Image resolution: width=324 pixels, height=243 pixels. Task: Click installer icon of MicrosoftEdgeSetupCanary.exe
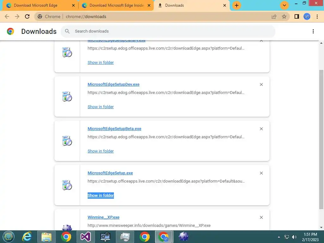[x=67, y=52]
